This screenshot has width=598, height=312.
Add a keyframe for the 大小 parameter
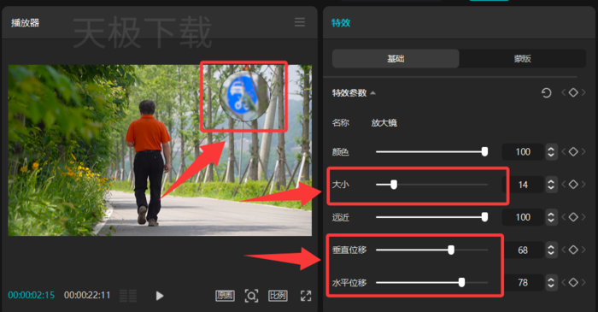(573, 185)
